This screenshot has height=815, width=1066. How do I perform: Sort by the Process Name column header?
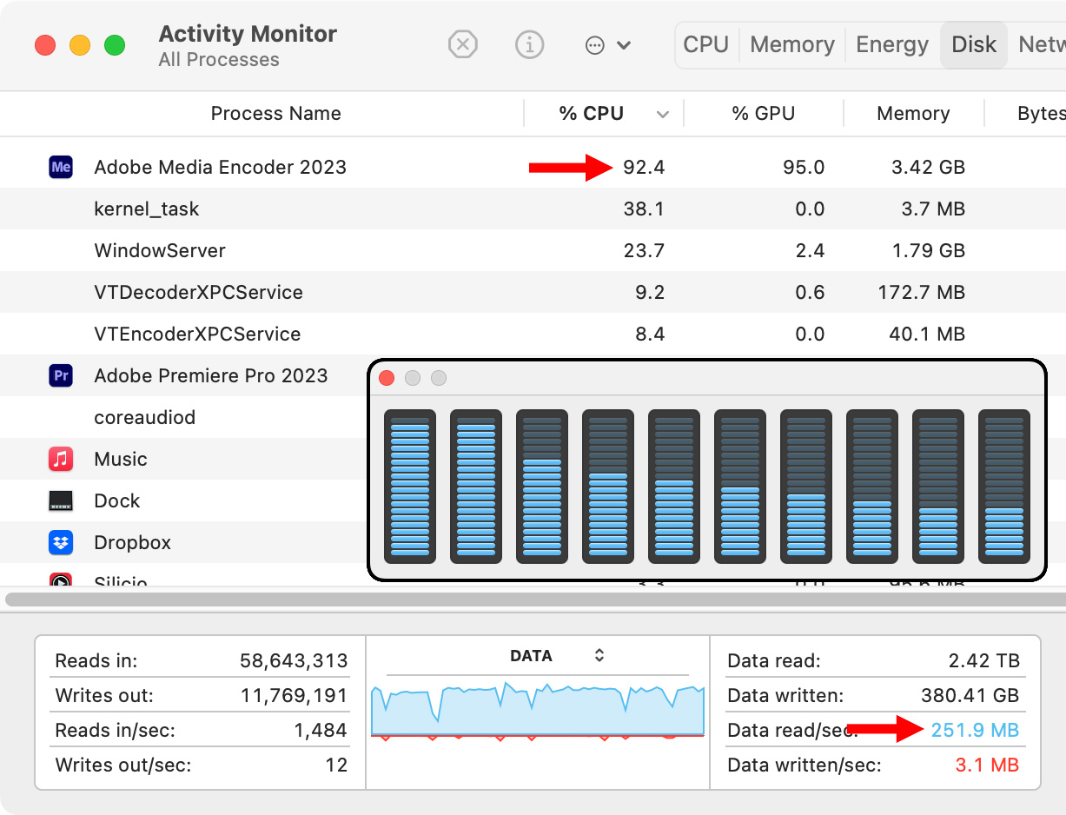point(275,114)
